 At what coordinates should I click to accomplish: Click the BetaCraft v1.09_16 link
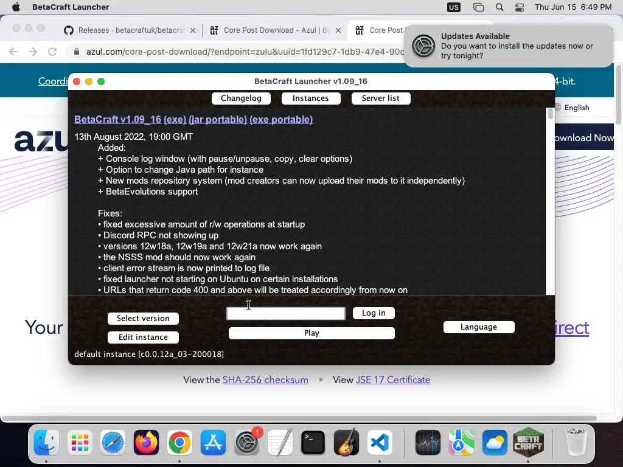117,119
